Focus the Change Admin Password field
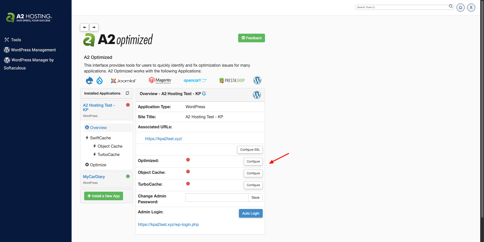 (217, 197)
